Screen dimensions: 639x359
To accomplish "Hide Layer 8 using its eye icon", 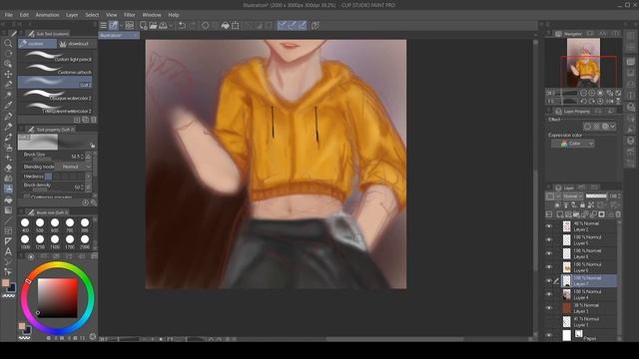I will [x=549, y=253].
